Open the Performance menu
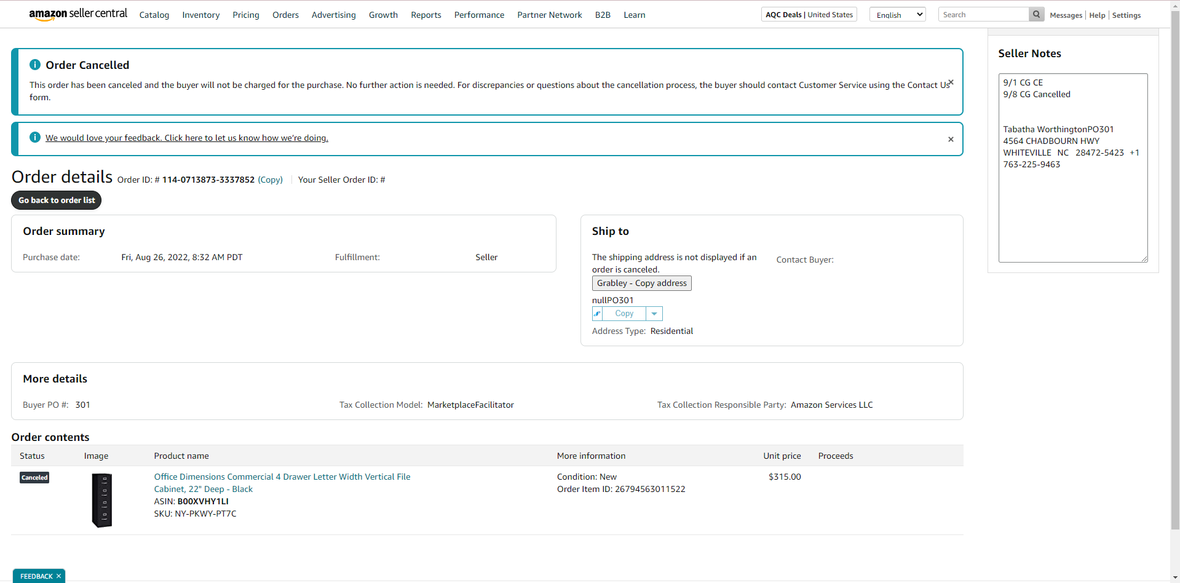1180x583 pixels. [x=479, y=15]
